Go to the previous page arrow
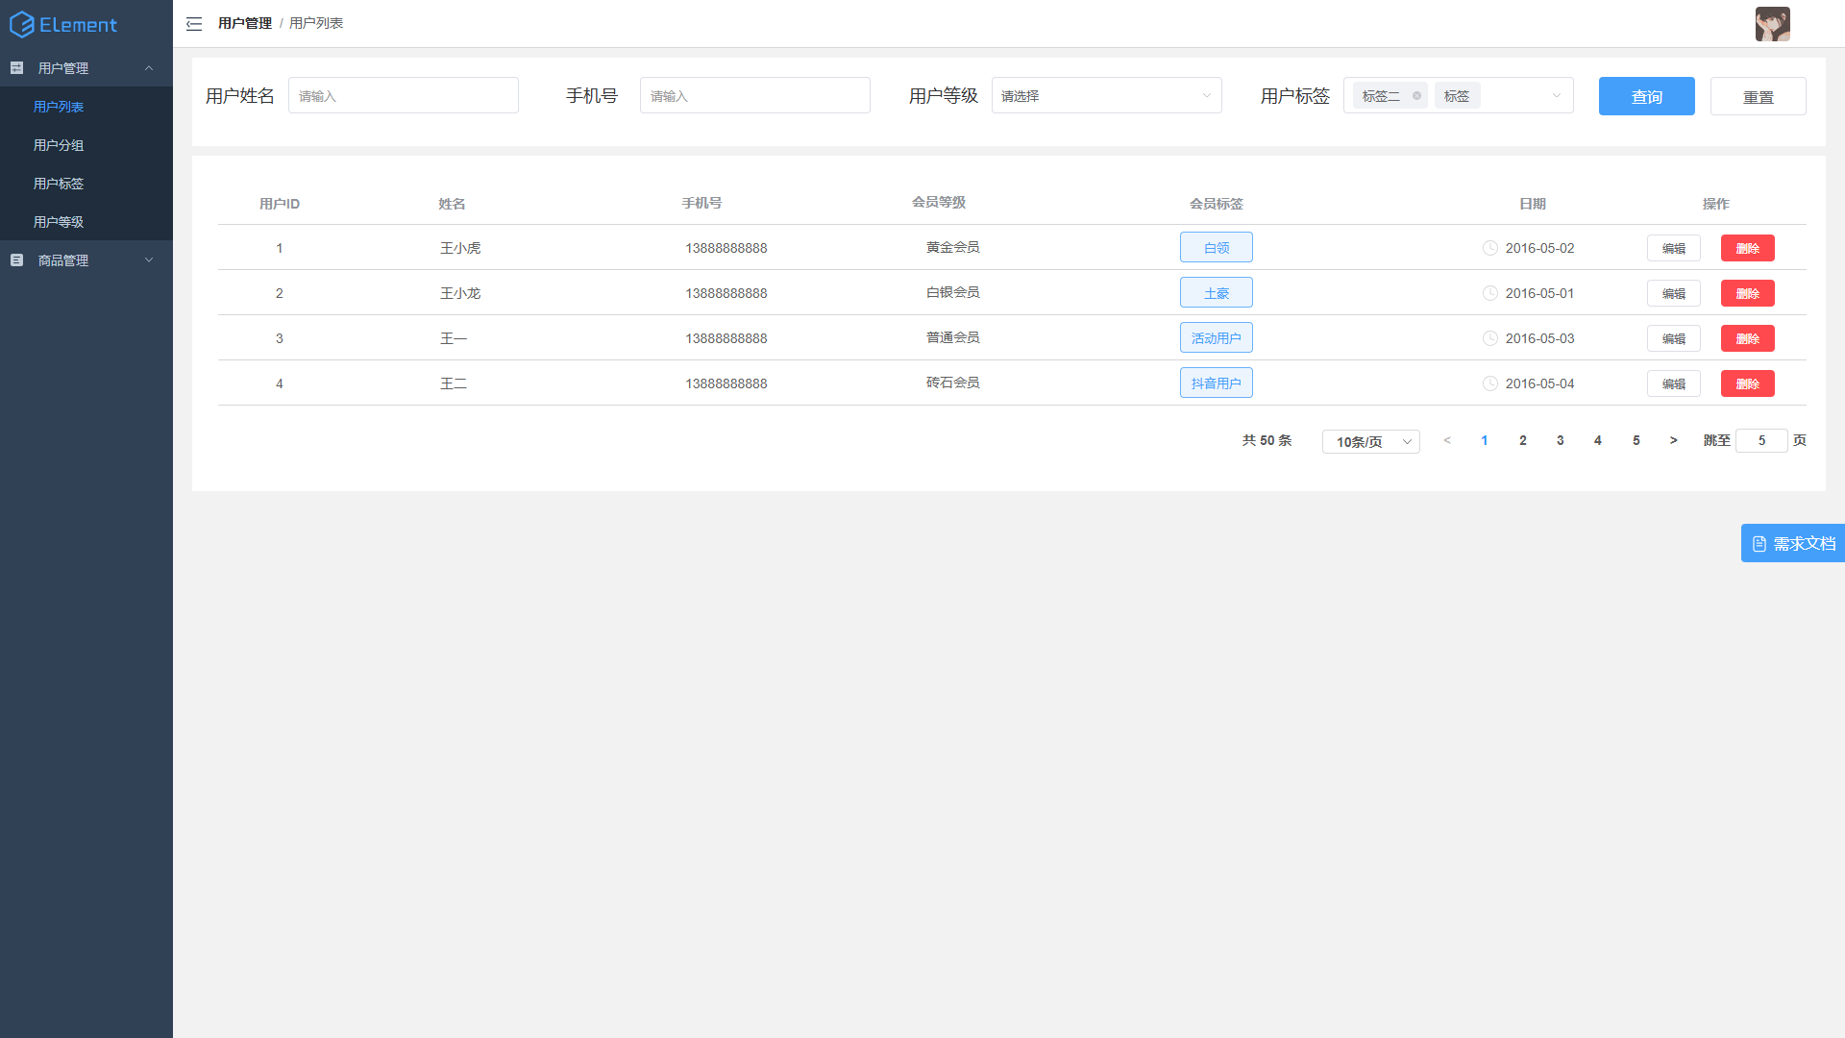This screenshot has width=1845, height=1038. tap(1447, 441)
